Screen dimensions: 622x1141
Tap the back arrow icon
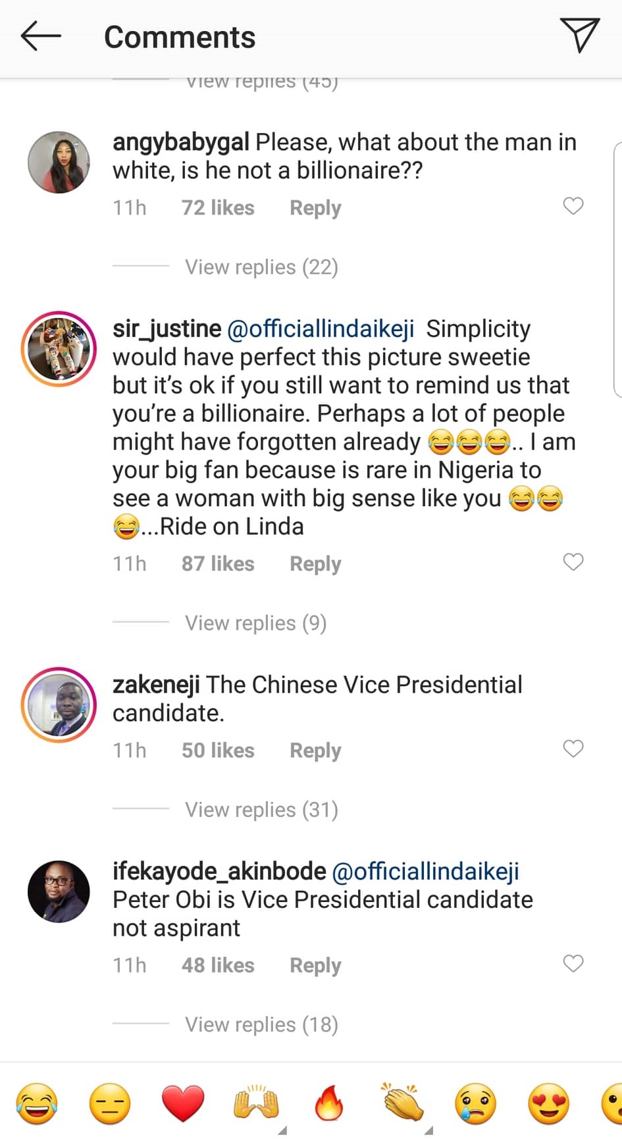point(41,36)
